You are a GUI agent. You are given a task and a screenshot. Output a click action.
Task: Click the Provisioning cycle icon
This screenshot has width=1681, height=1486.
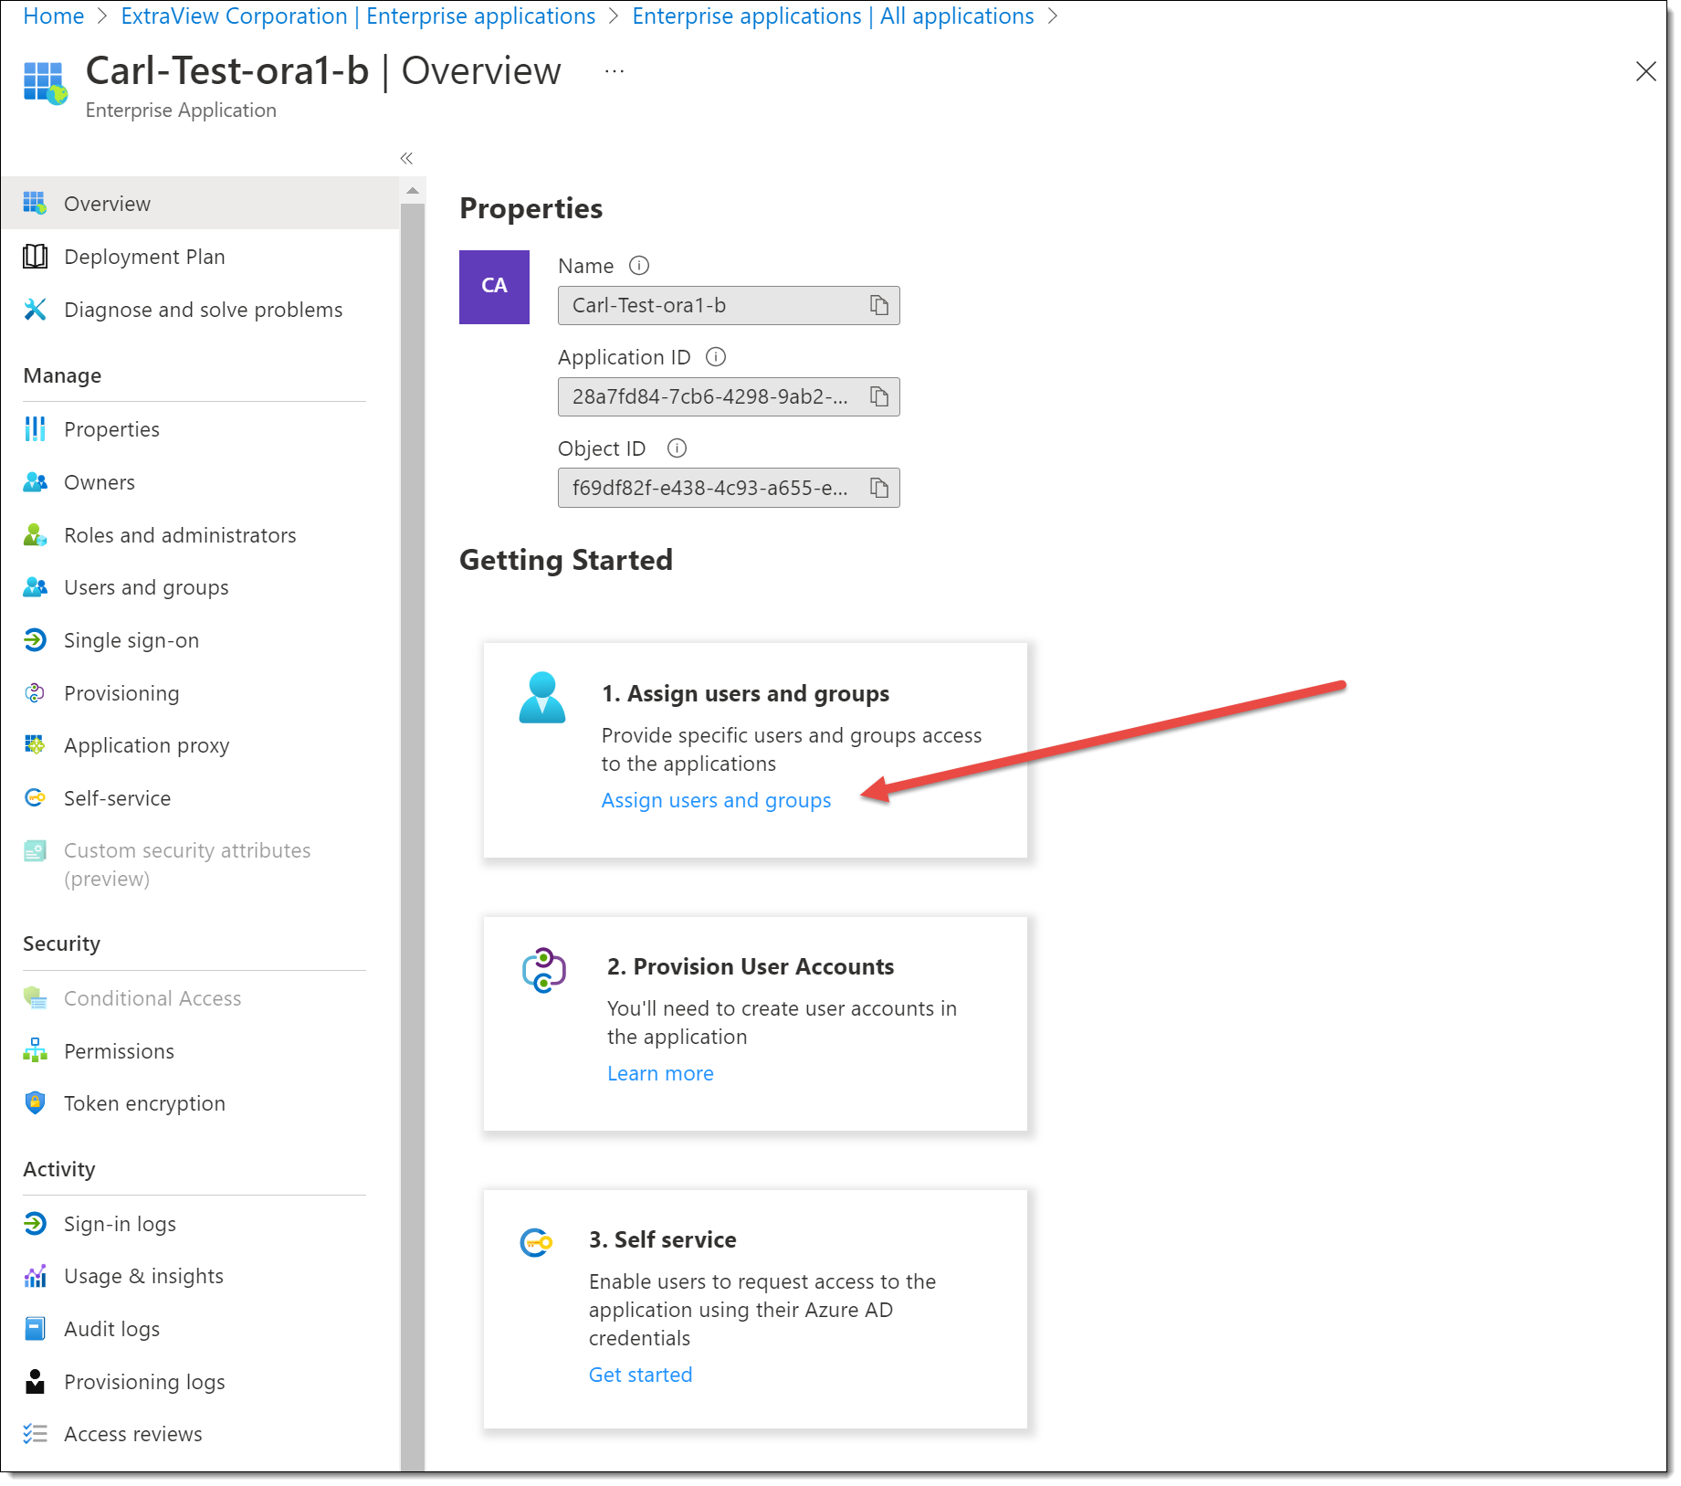coord(35,693)
